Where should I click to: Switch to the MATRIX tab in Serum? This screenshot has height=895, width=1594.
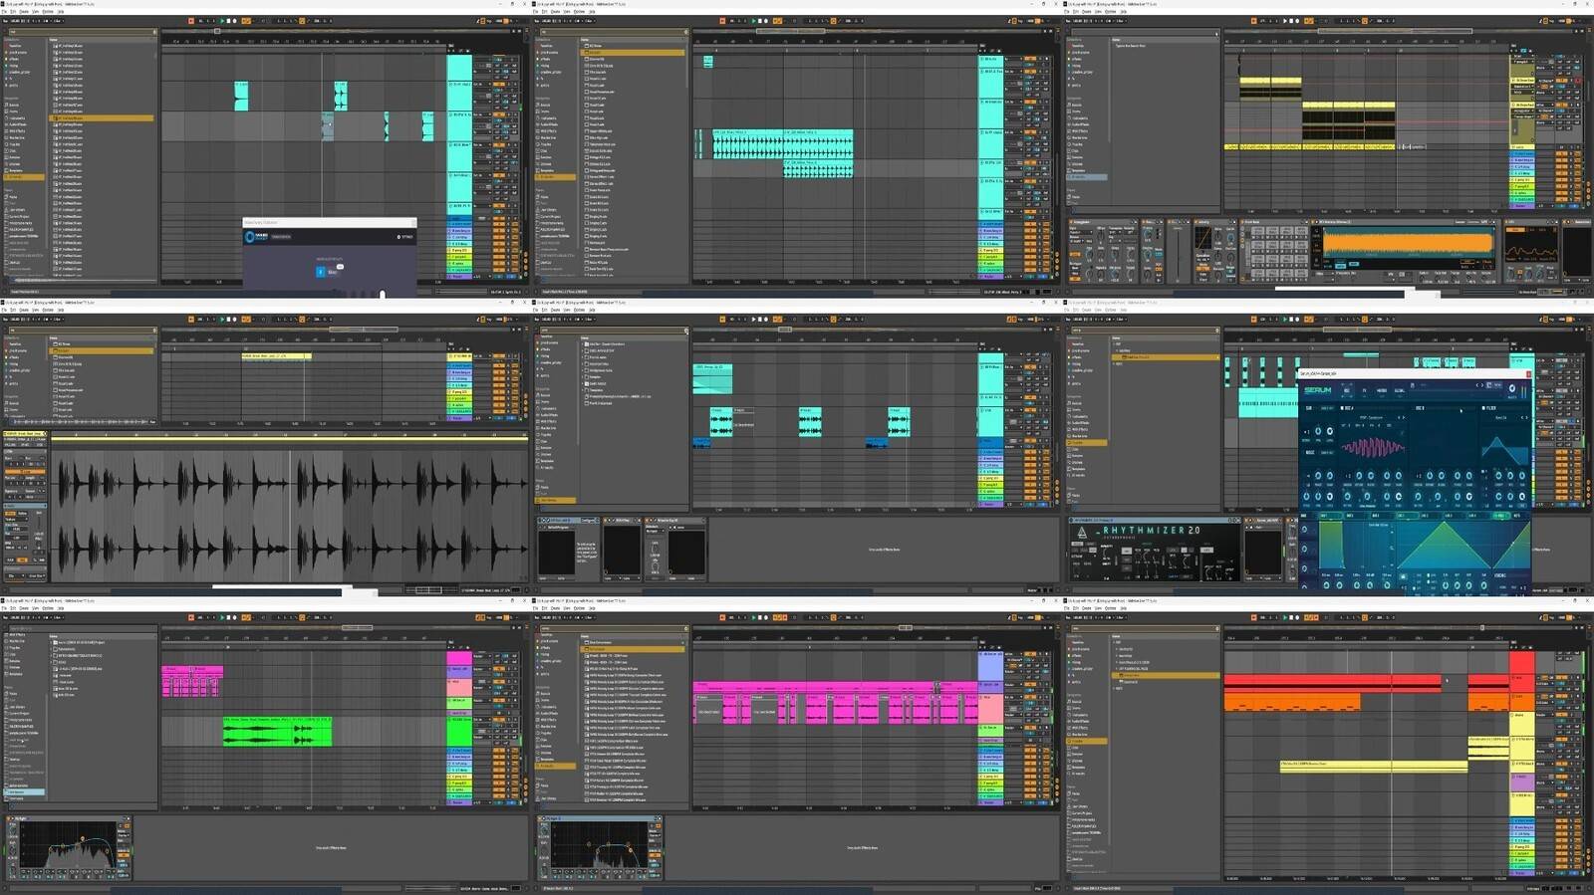[1381, 390]
